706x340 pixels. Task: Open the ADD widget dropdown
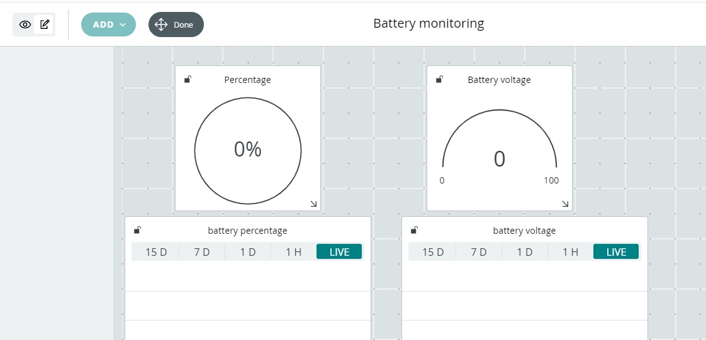pyautogui.click(x=108, y=25)
